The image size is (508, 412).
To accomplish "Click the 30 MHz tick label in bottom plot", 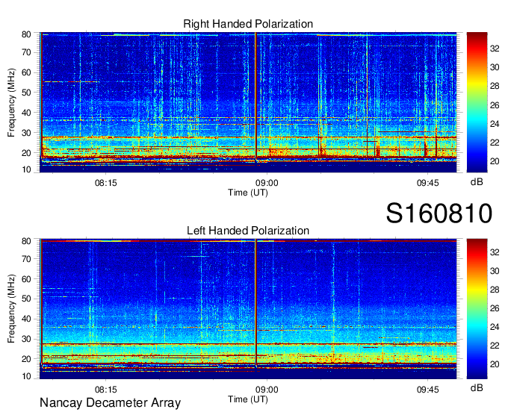I will point(26,339).
